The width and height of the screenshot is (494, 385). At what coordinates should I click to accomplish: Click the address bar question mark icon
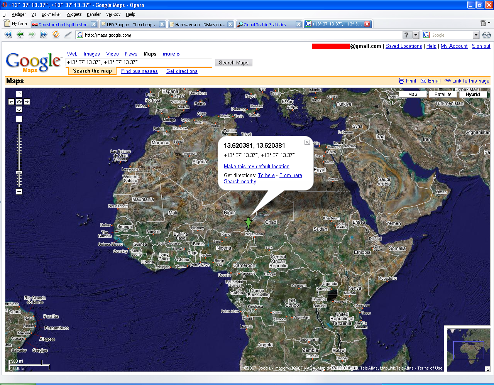406,35
